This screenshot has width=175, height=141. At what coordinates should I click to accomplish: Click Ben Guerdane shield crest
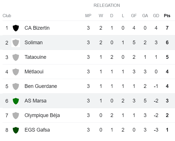pyautogui.click(x=16, y=86)
